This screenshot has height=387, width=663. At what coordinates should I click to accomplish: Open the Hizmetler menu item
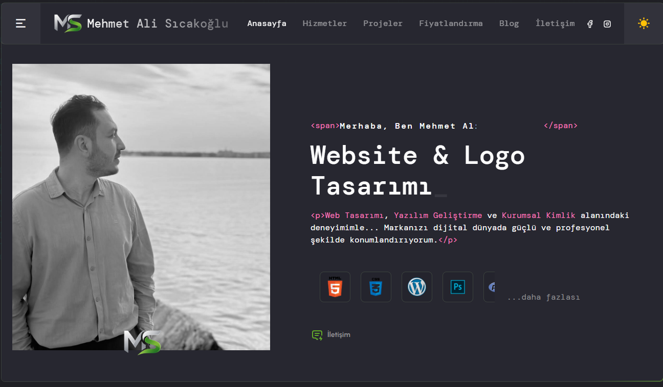pyautogui.click(x=325, y=23)
